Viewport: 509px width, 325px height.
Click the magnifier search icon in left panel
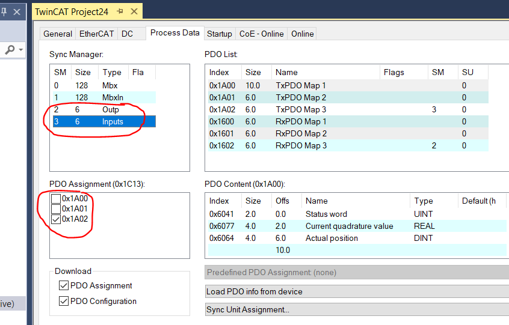click(10, 50)
